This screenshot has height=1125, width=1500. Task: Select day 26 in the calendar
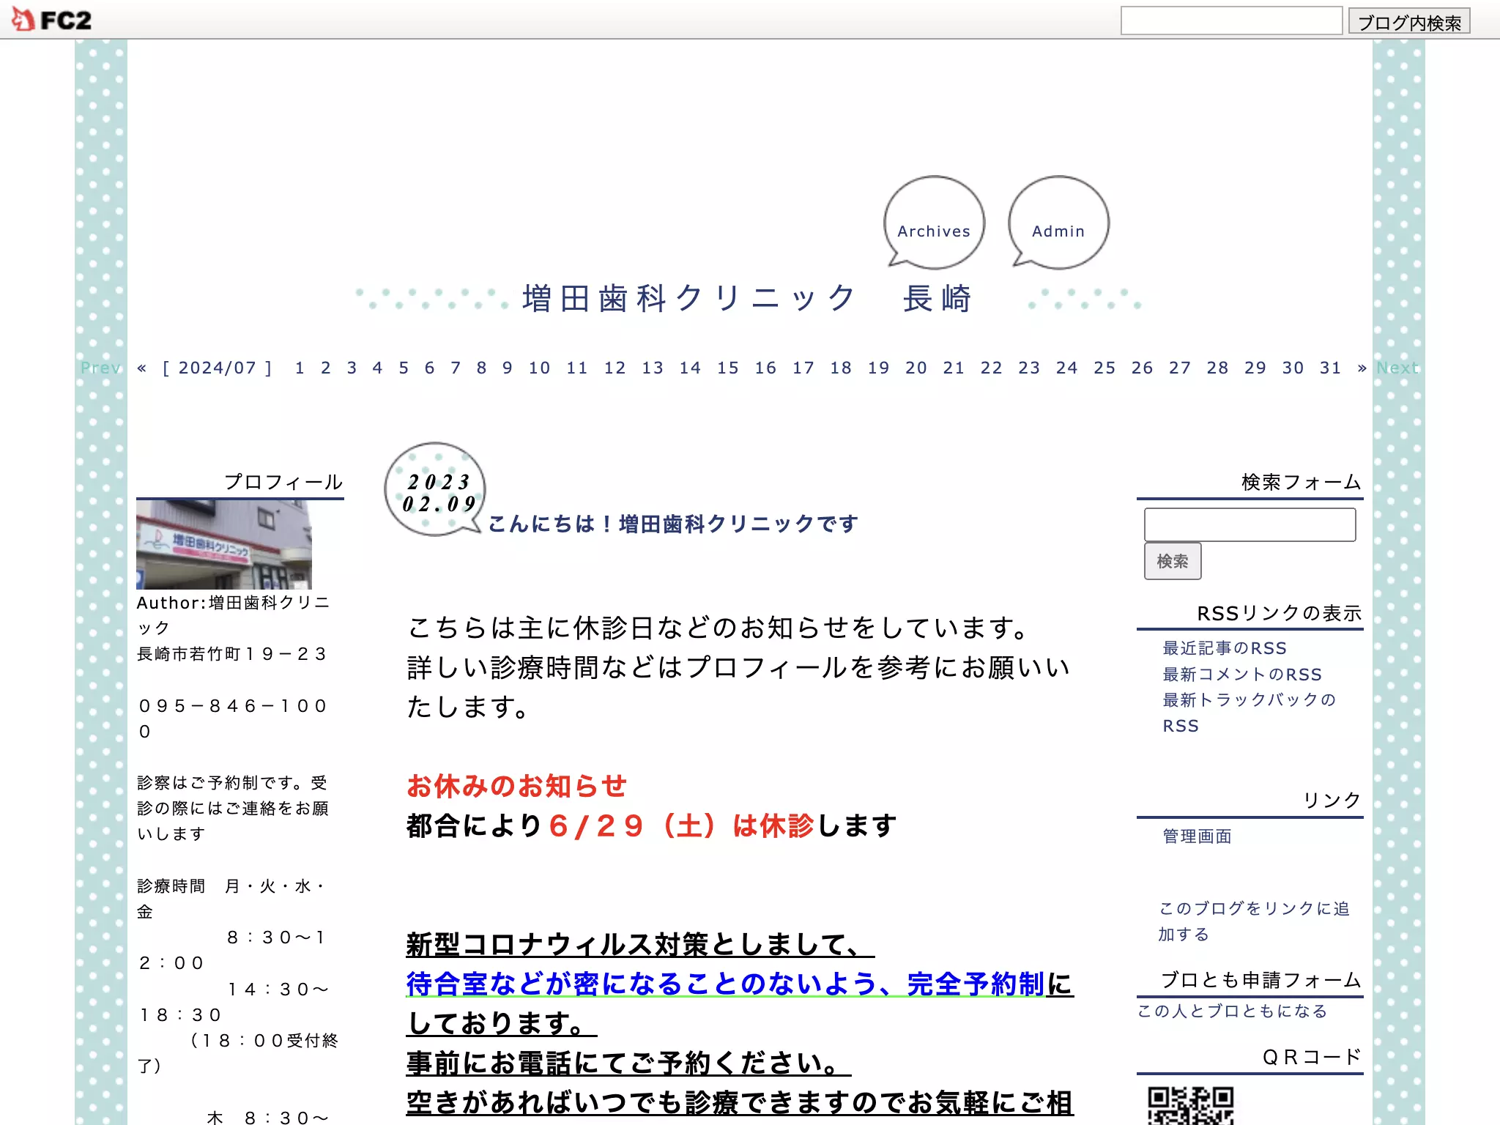pos(1143,368)
